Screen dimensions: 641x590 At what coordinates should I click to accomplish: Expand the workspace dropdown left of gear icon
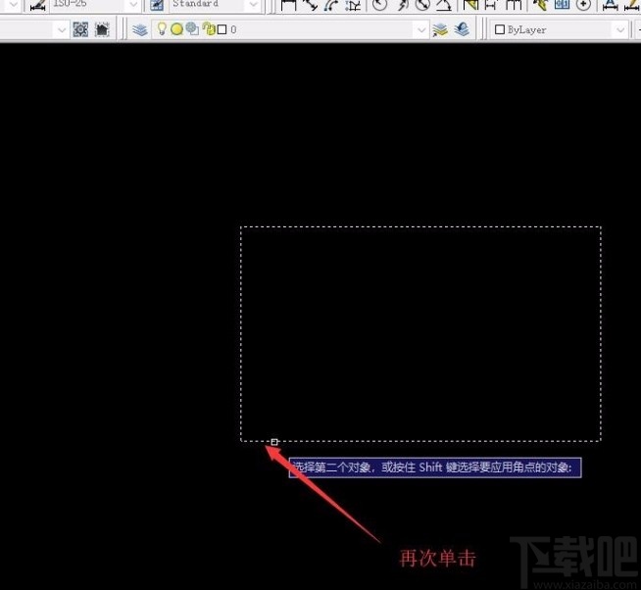62,29
